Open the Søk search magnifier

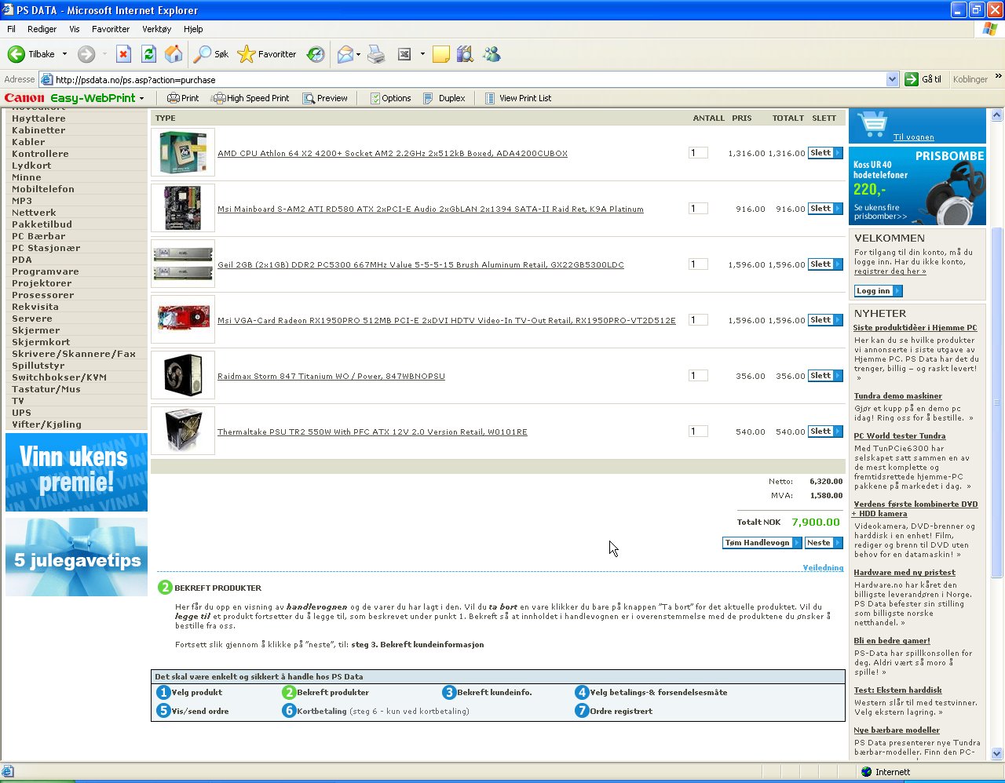pyautogui.click(x=203, y=54)
